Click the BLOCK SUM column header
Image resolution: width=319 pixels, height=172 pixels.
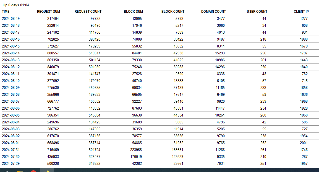pyautogui.click(x=133, y=12)
